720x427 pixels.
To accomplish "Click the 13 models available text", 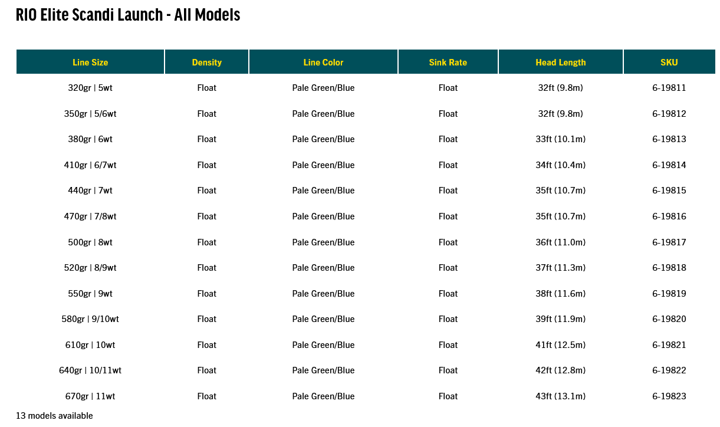I will pyautogui.click(x=54, y=416).
